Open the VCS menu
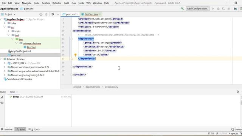Image resolution: width=242 pixels, height=136 pixels. pyautogui.click(x=88, y=3)
